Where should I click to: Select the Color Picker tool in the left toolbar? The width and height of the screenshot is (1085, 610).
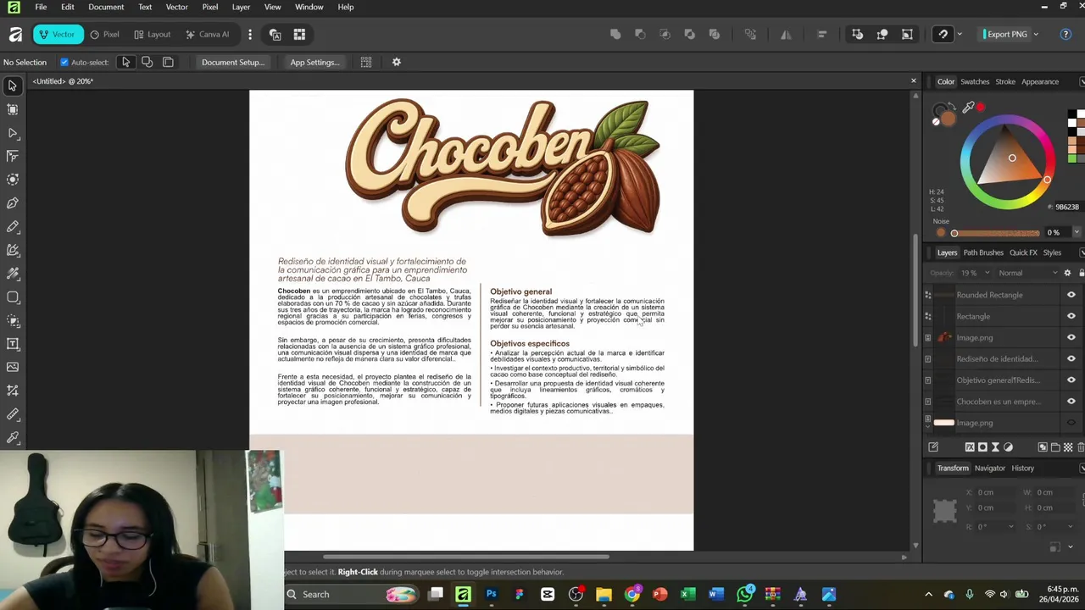[x=13, y=437]
